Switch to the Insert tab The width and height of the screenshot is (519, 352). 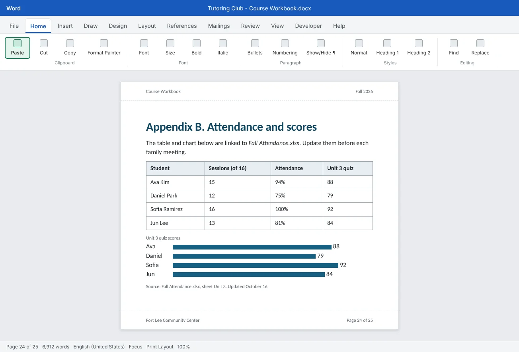pos(65,26)
